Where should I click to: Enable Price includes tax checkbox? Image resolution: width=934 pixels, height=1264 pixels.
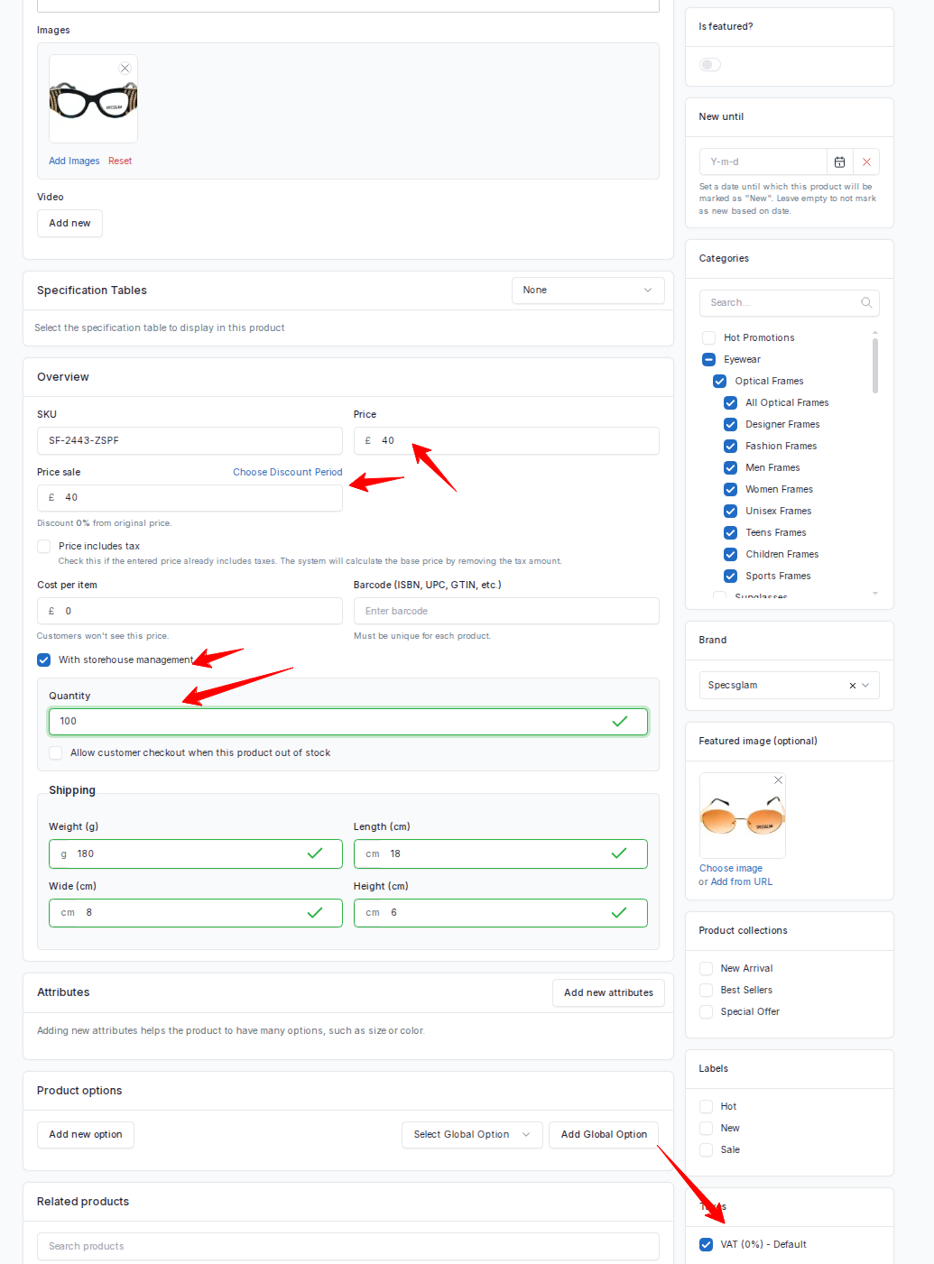coord(43,546)
